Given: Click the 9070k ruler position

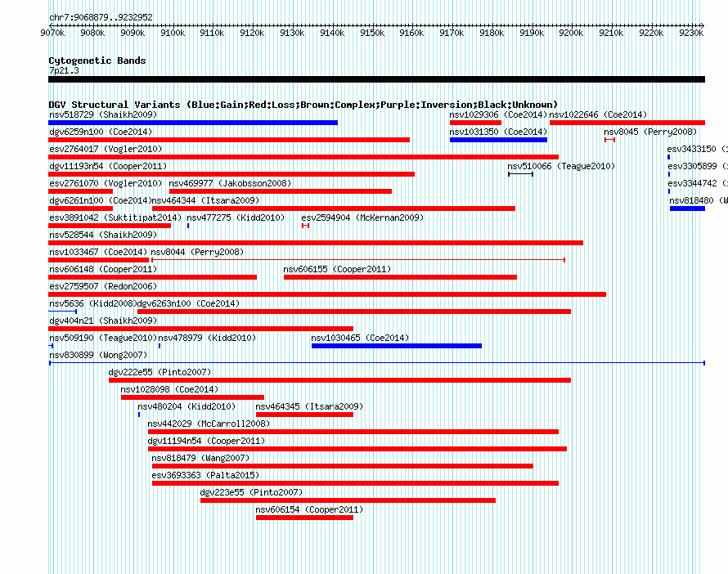Looking at the screenshot, I should pos(52,33).
